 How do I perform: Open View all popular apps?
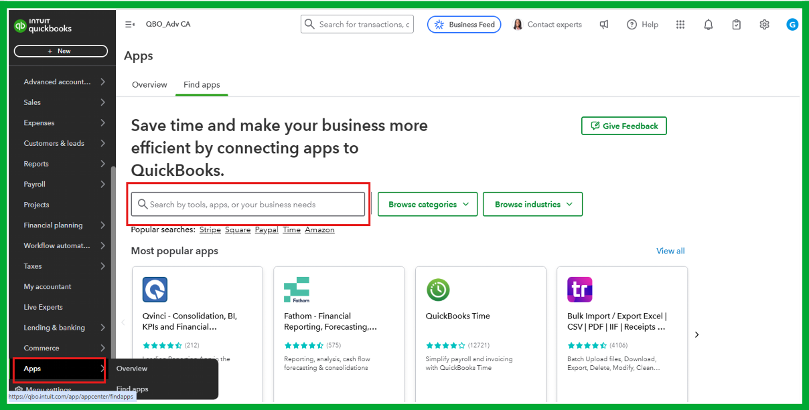click(x=670, y=250)
